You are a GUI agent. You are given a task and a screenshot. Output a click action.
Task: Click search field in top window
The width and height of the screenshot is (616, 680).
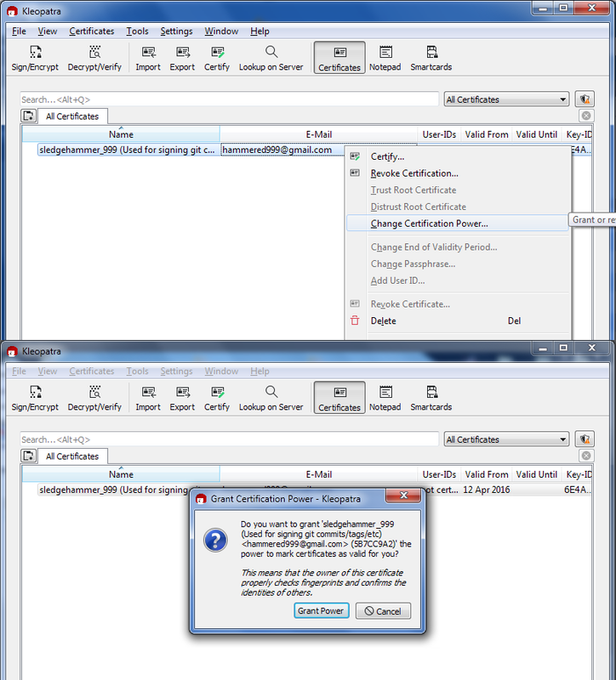(229, 99)
